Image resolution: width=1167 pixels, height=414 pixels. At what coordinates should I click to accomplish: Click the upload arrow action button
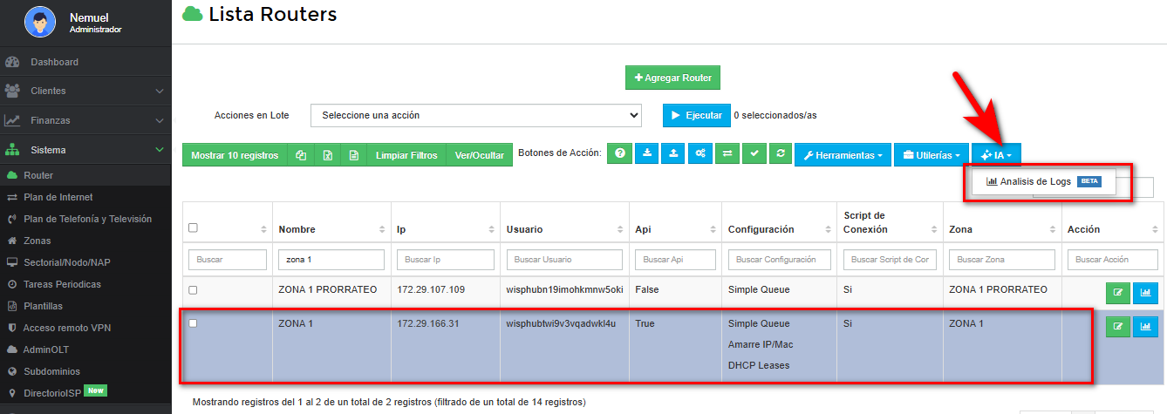pyautogui.click(x=673, y=154)
